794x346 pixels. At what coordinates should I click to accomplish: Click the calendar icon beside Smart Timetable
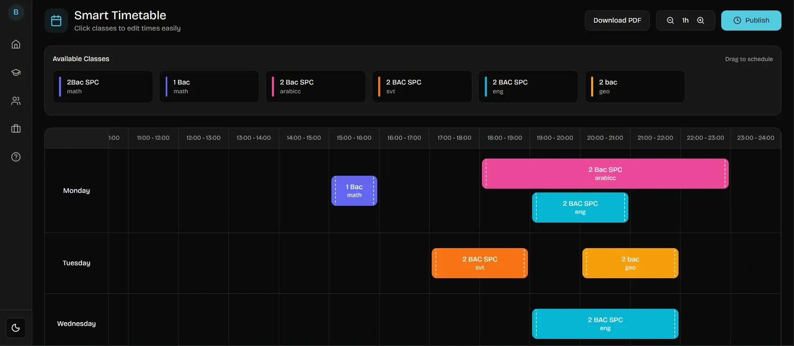click(56, 21)
